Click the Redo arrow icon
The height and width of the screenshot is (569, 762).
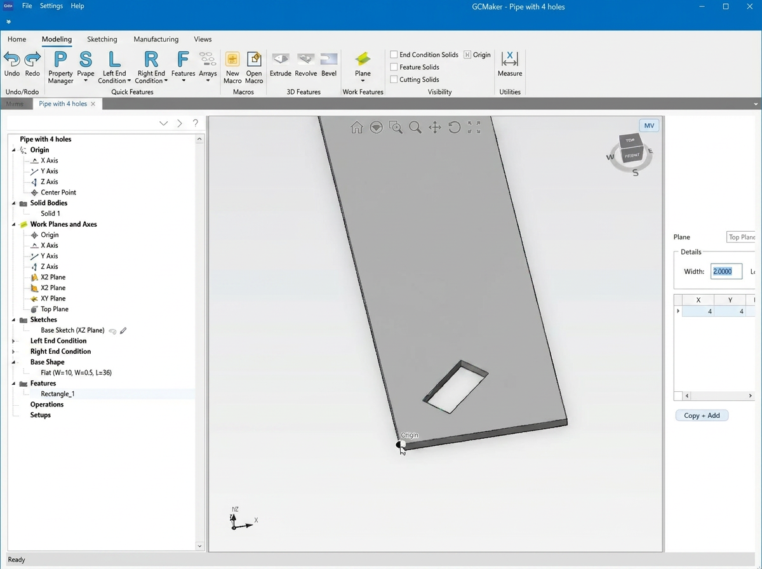click(x=32, y=59)
